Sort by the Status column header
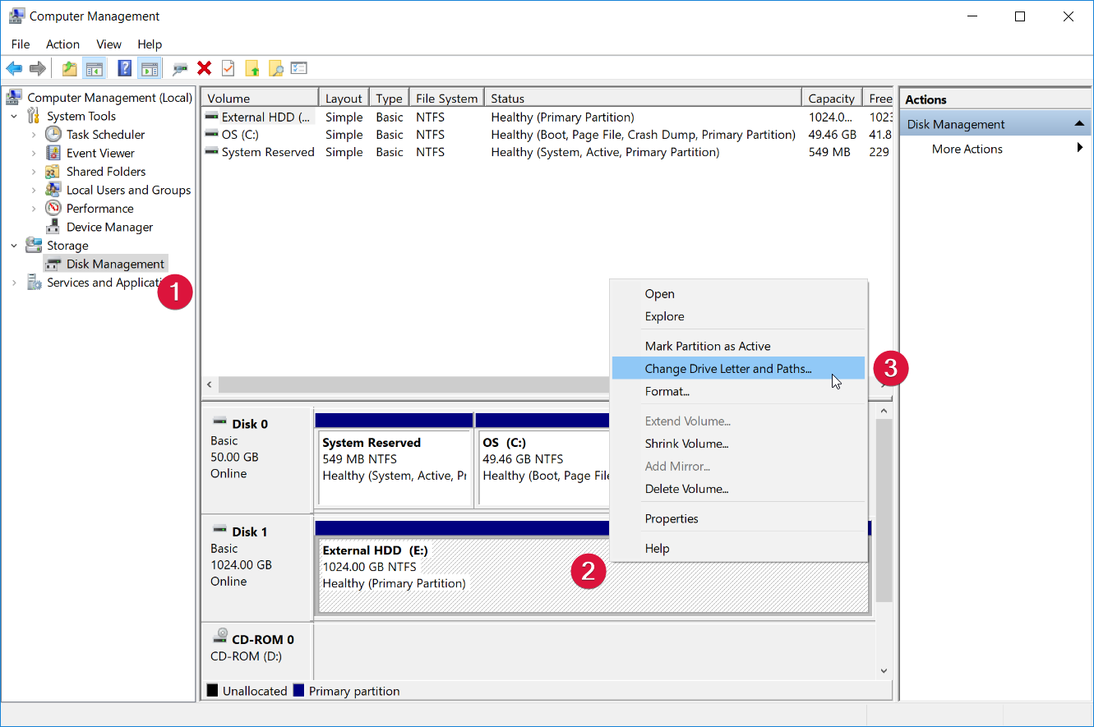 (643, 99)
